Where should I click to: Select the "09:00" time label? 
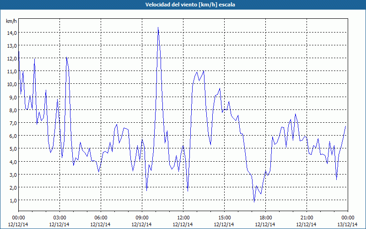click(x=142, y=218)
